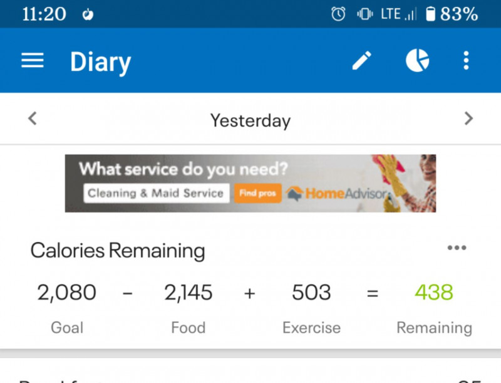
Task: Click the Find pros button
Action: (257, 193)
